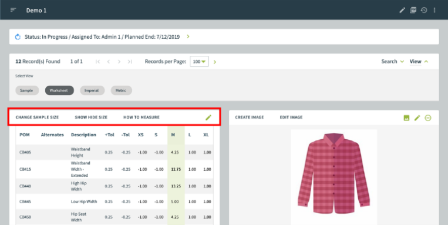Select the CB440 row code
This screenshot has height=225, width=448.
coord(25,186)
